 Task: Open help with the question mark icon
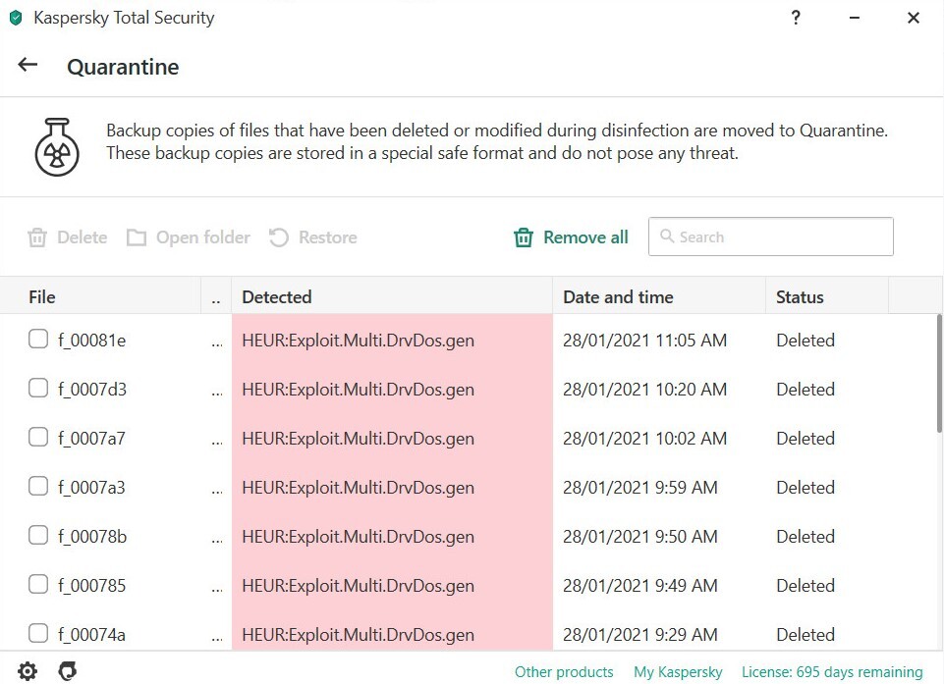(796, 18)
